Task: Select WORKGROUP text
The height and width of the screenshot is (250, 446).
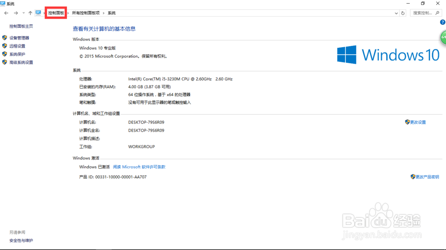Action: (141, 147)
